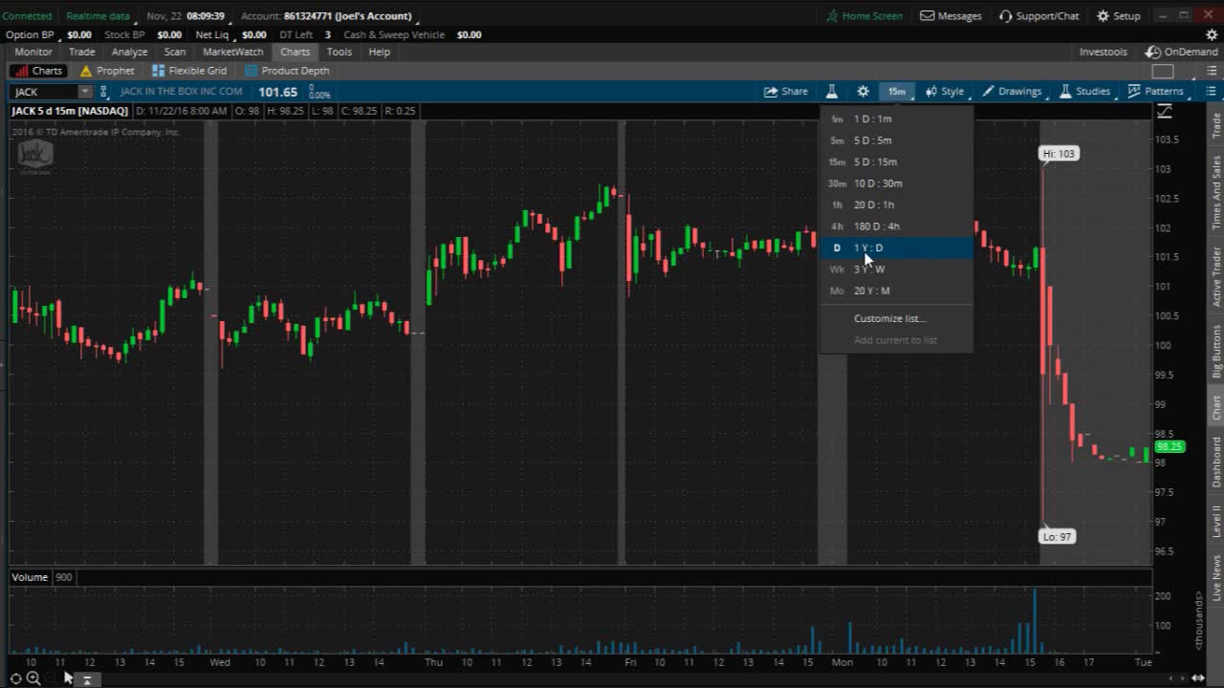The width and height of the screenshot is (1224, 688).
Task: Switch to the Monitor tab
Action: click(x=33, y=52)
